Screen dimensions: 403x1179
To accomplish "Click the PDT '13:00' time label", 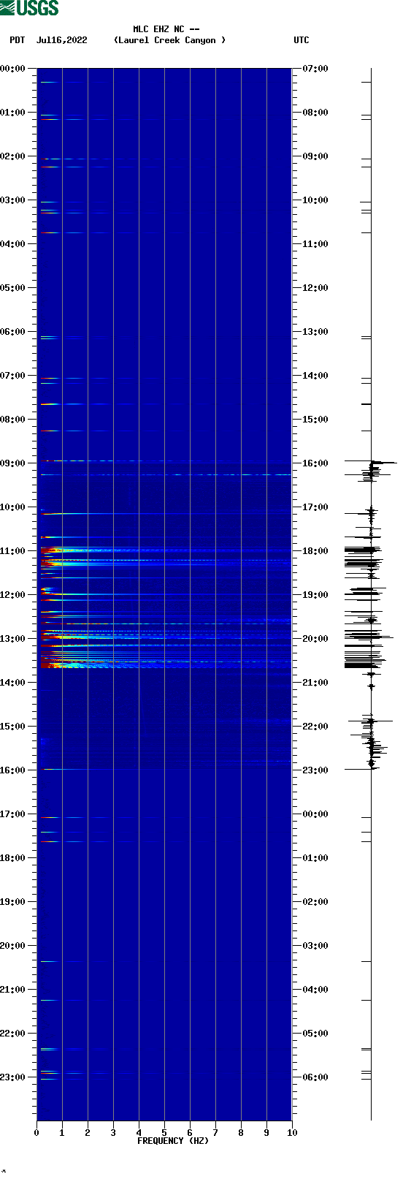I will point(13,639).
